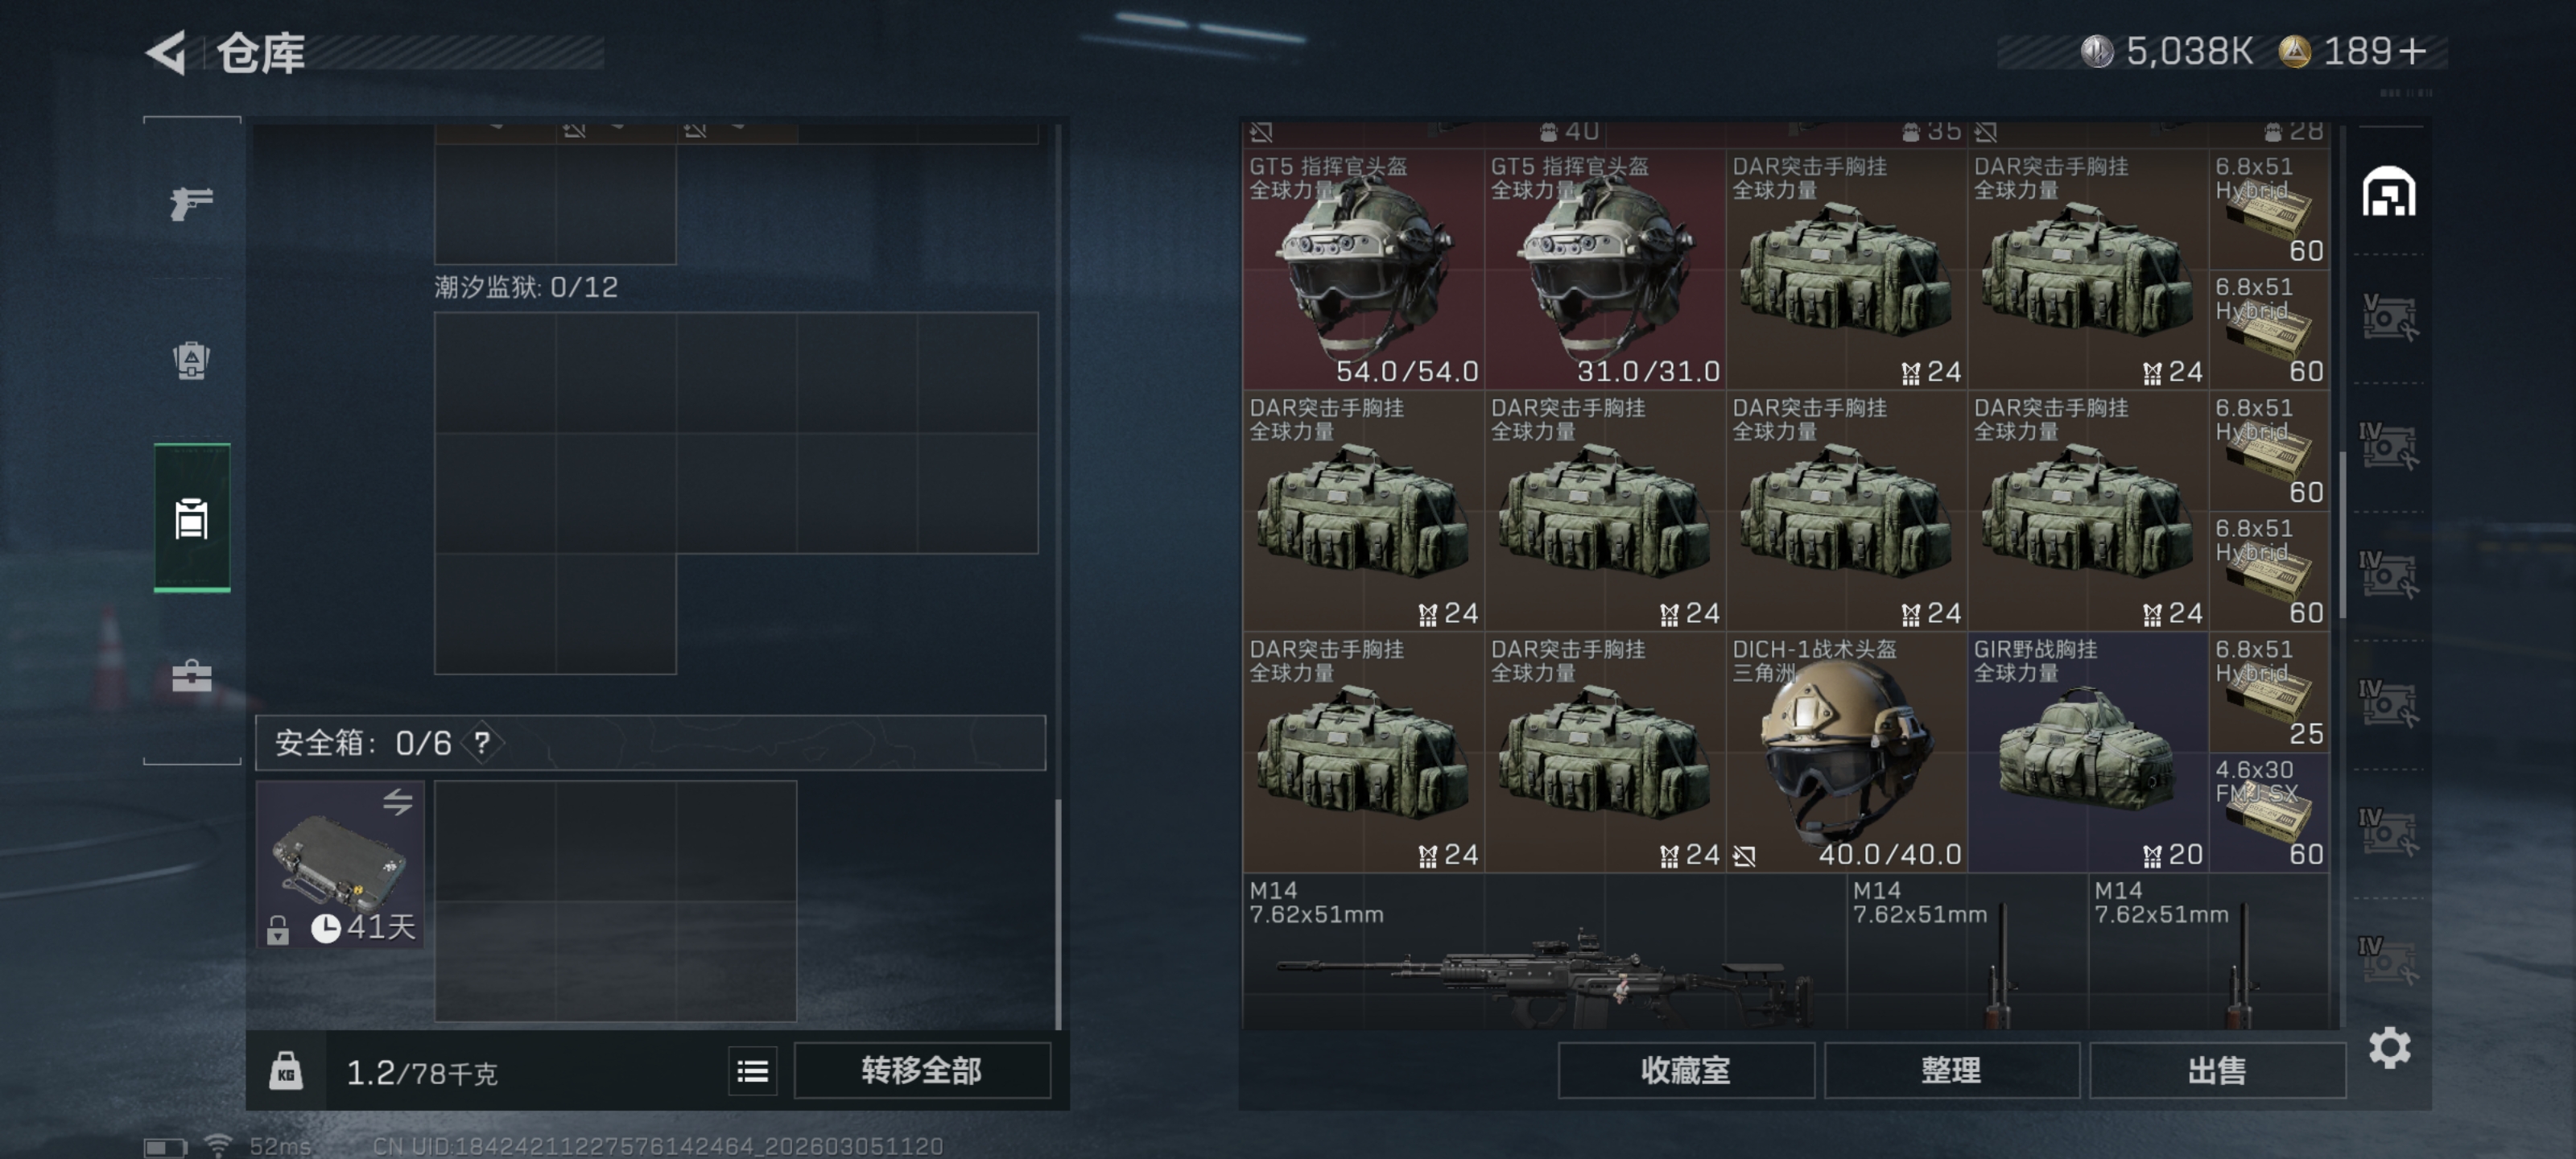2576x1159 pixels.
Task: Click the 安全箱 help question mark icon
Action: click(483, 743)
